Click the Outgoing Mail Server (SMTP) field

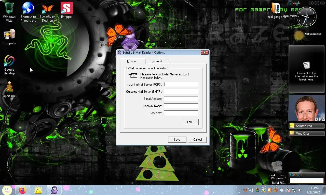(181, 91)
